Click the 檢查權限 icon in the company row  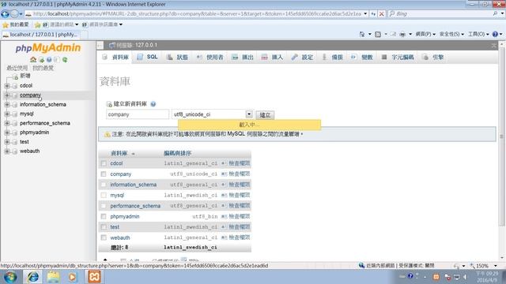point(224,174)
